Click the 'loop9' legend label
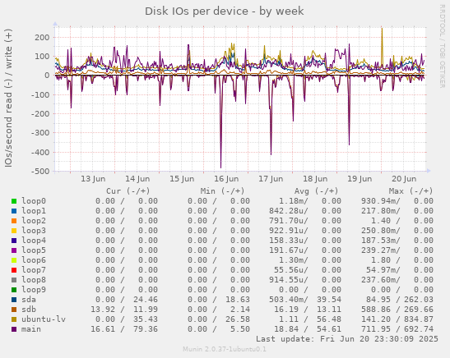This screenshot has width=450, height=358. click(x=34, y=290)
